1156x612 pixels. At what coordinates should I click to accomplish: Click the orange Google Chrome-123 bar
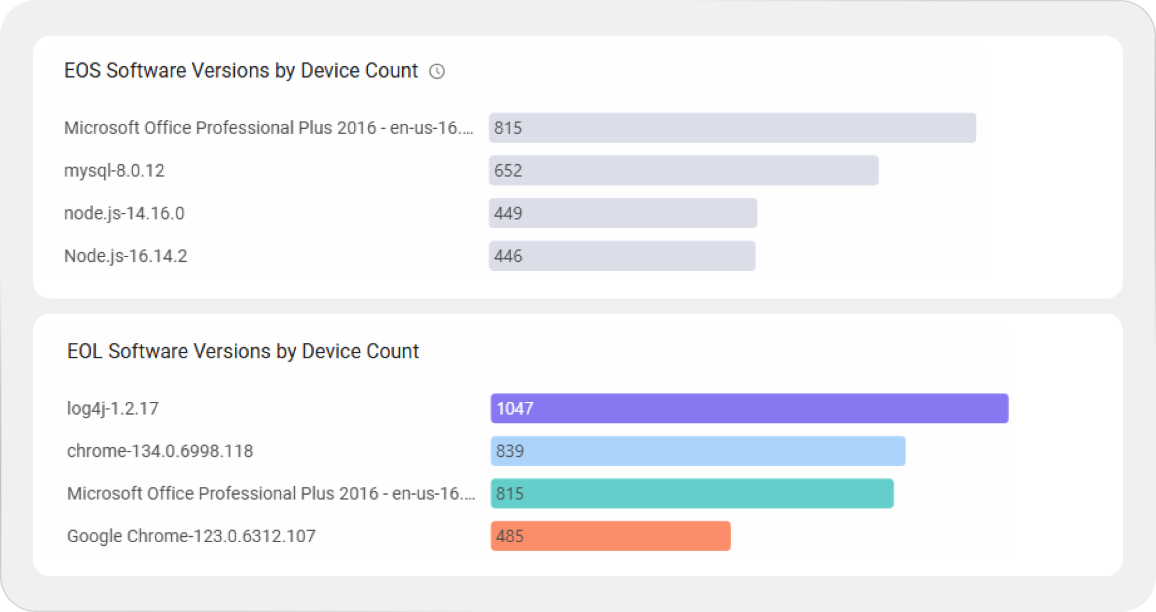[x=611, y=536]
